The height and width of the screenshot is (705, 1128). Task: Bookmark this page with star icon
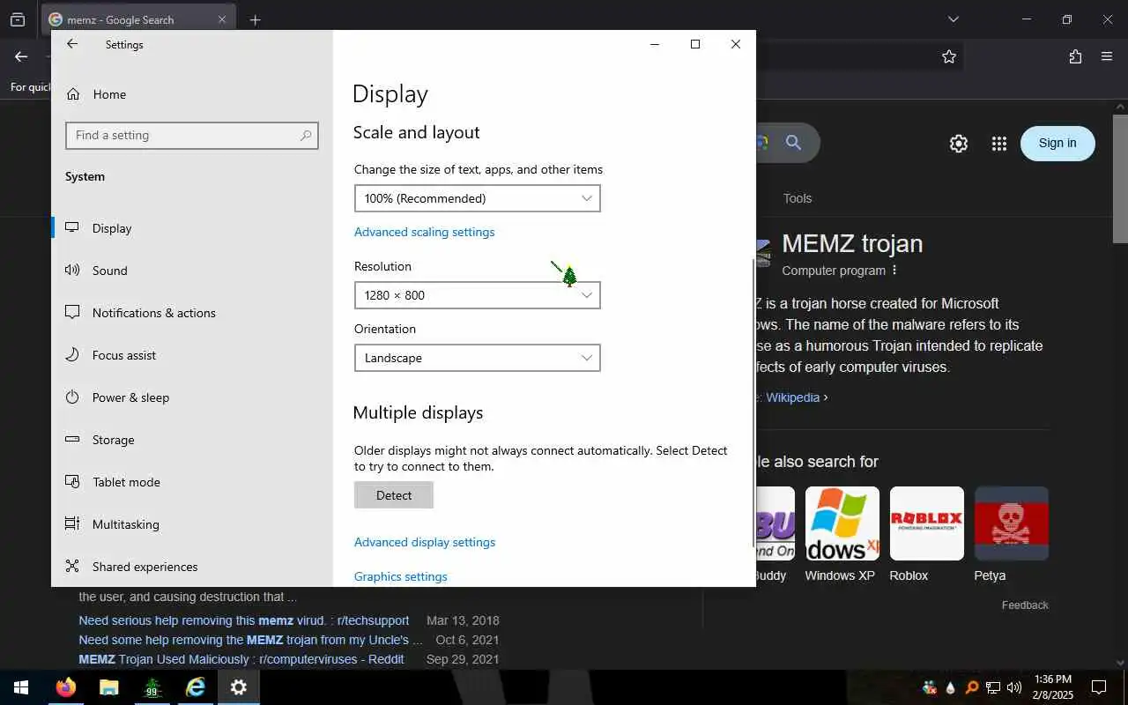[x=949, y=56]
